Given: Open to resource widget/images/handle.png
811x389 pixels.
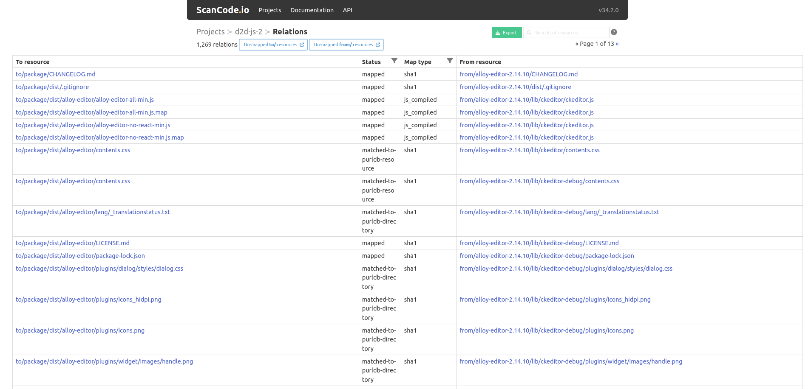Looking at the screenshot, I should tap(105, 361).
